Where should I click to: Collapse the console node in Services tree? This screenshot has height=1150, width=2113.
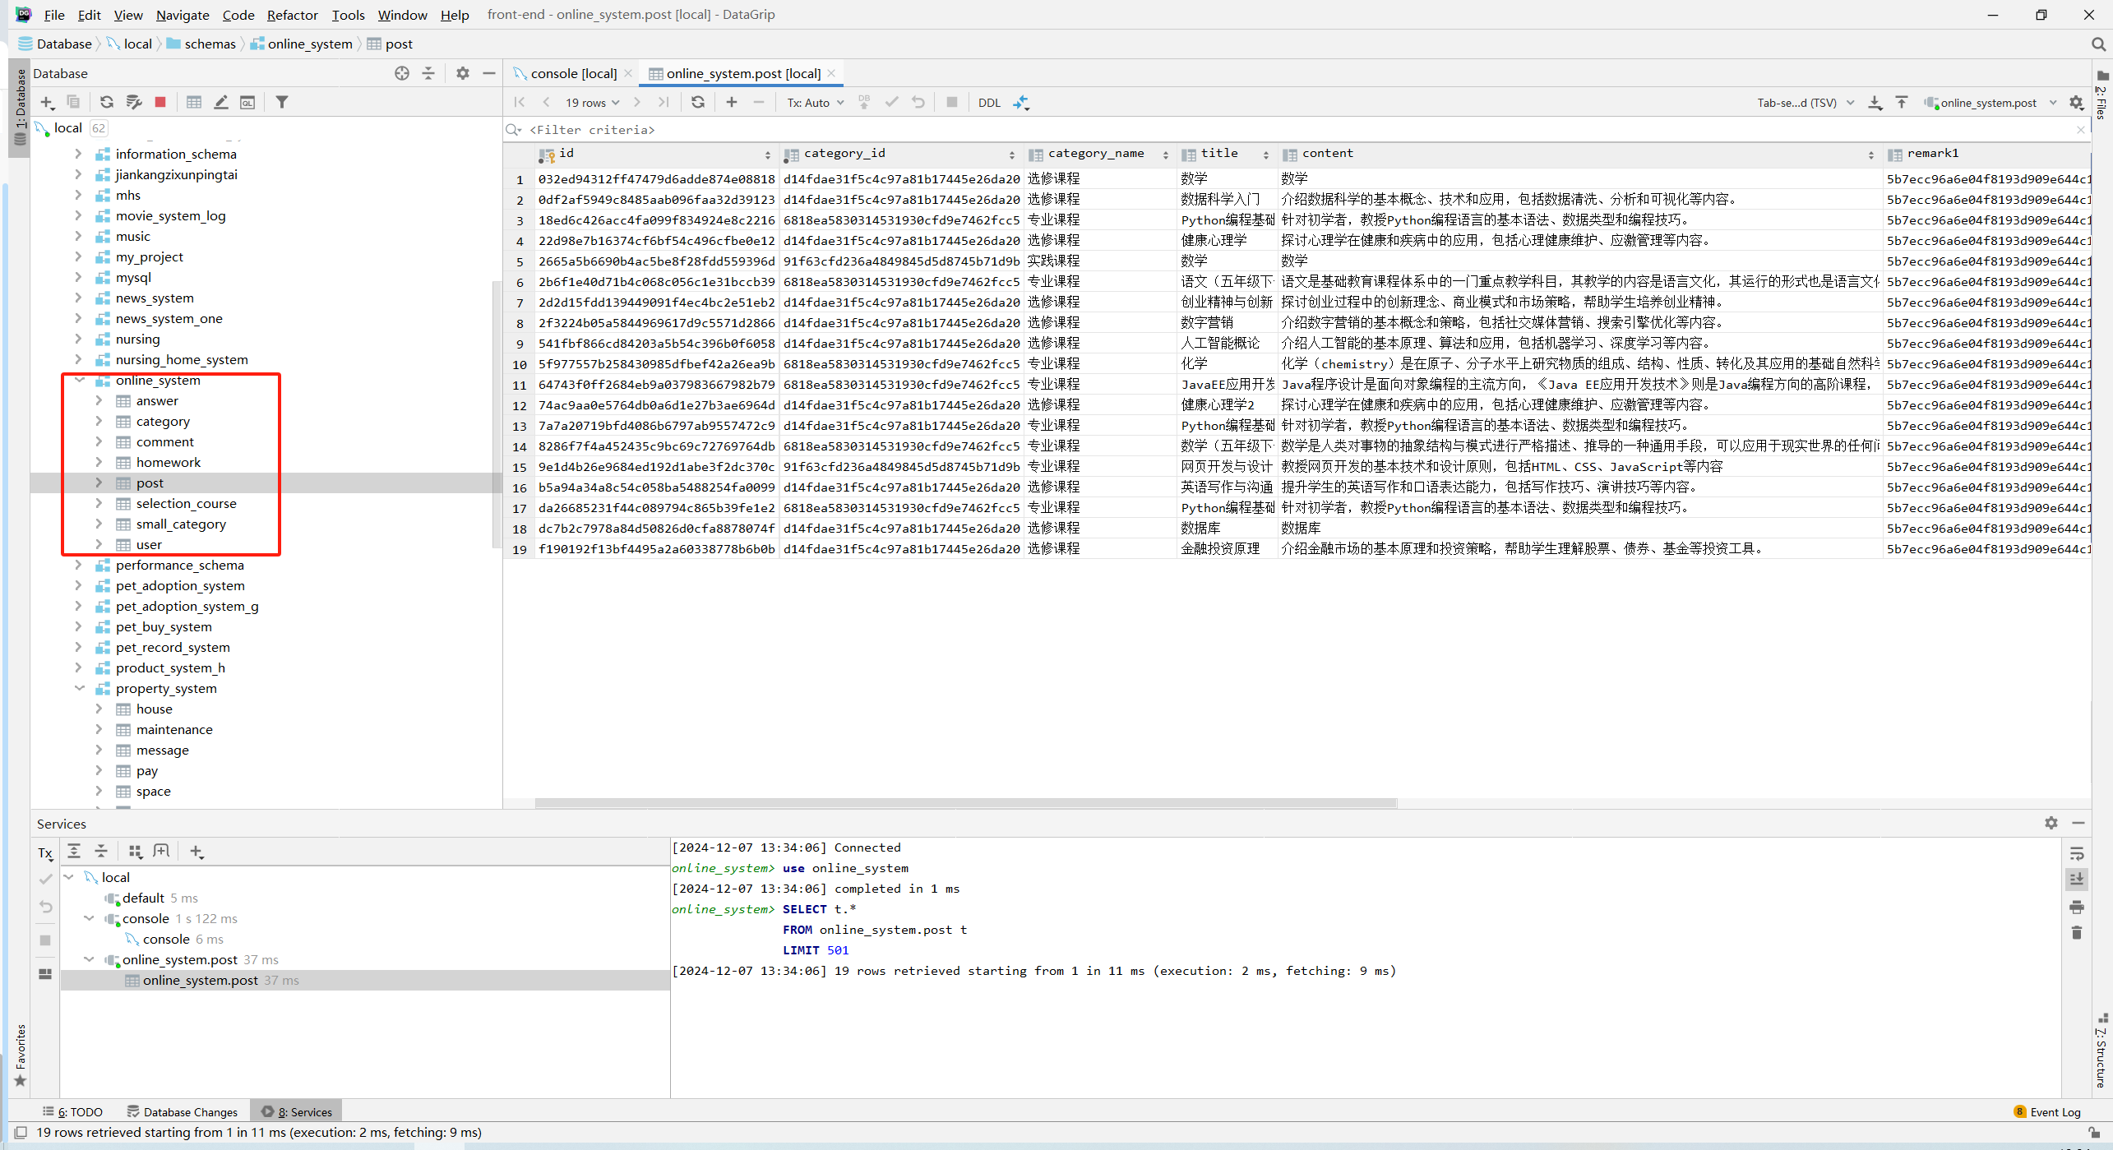tap(89, 918)
